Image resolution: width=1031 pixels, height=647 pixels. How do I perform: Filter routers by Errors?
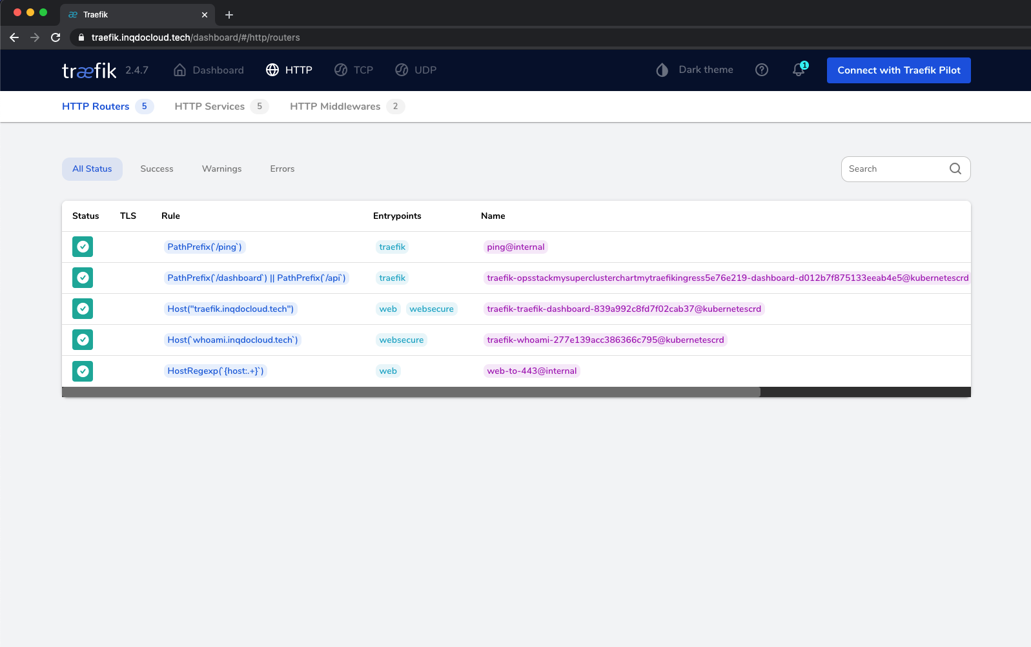point(282,169)
